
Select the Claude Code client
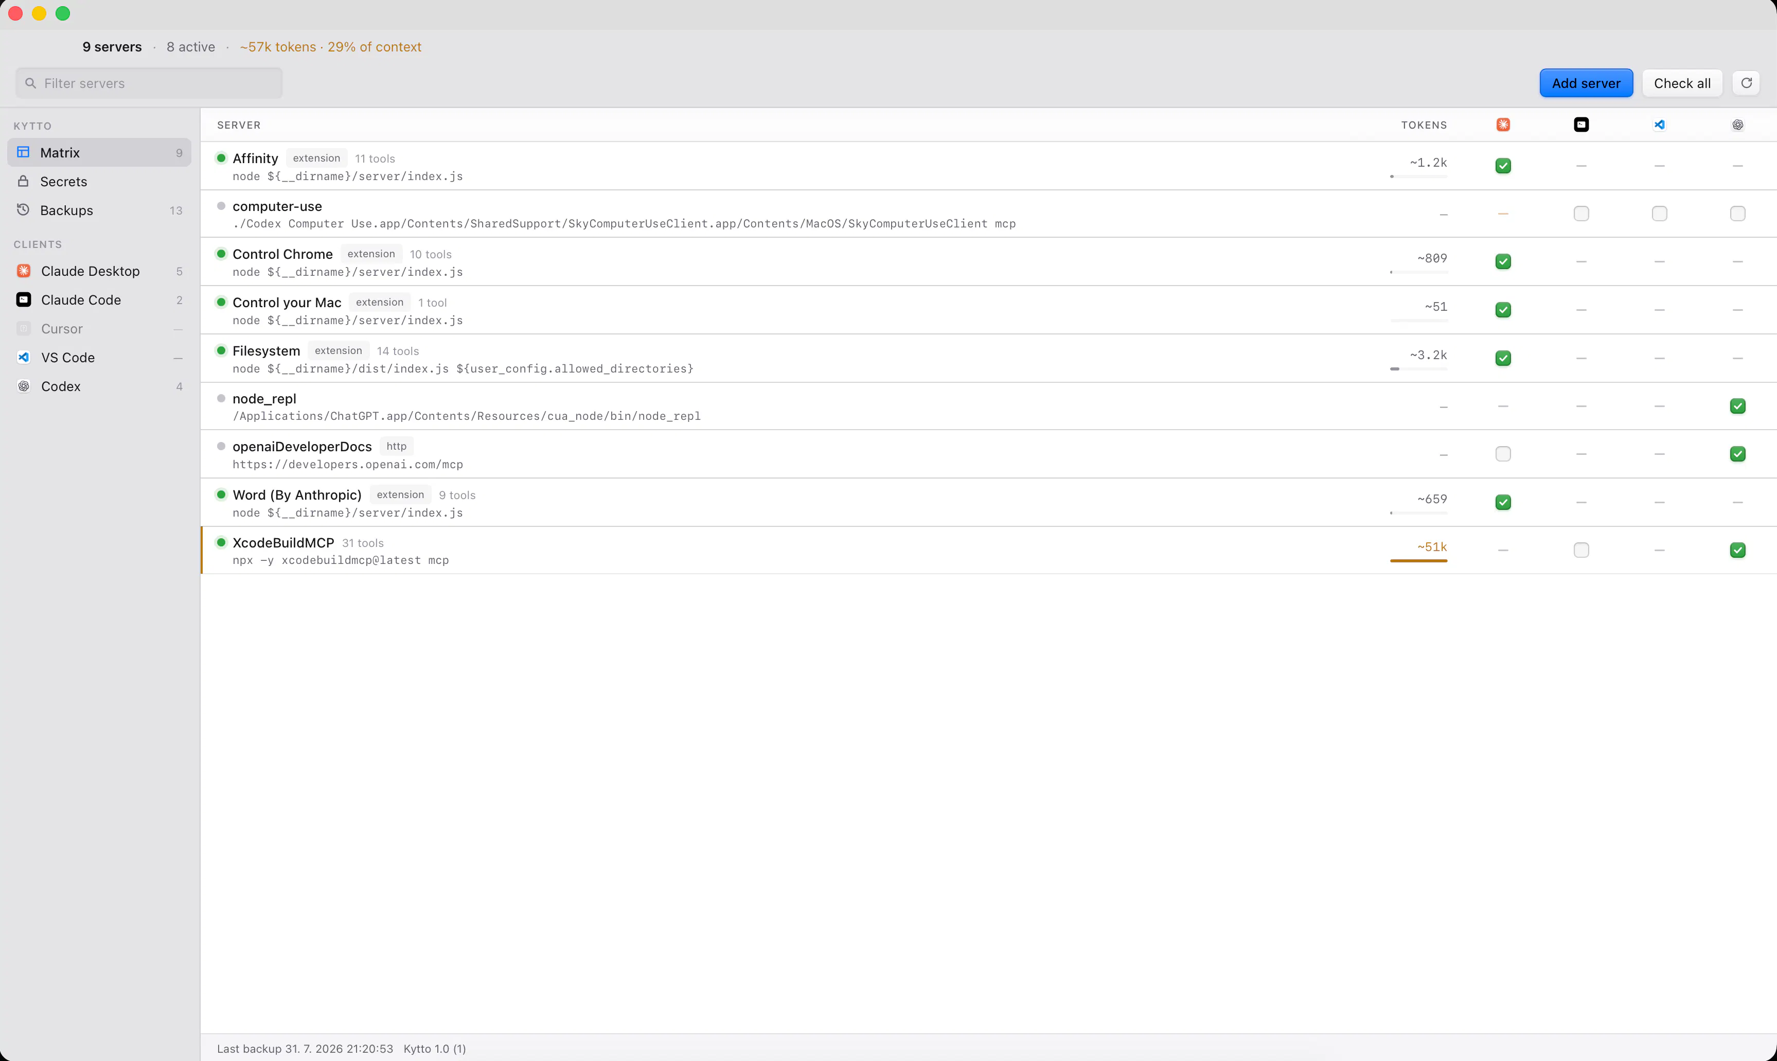pos(99,299)
